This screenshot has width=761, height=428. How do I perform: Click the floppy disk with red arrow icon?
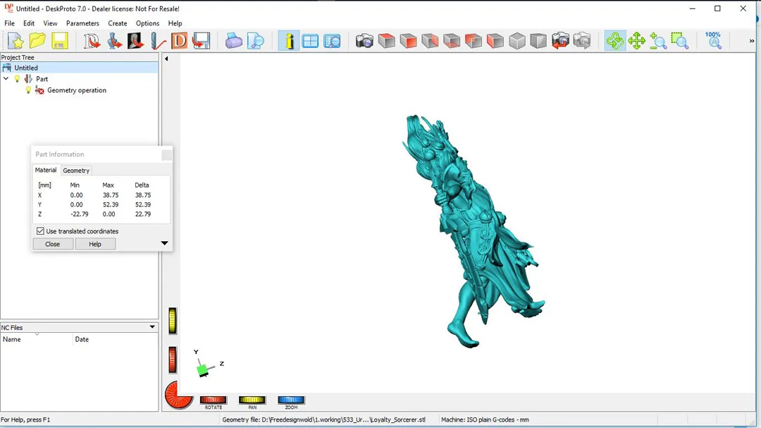click(201, 41)
